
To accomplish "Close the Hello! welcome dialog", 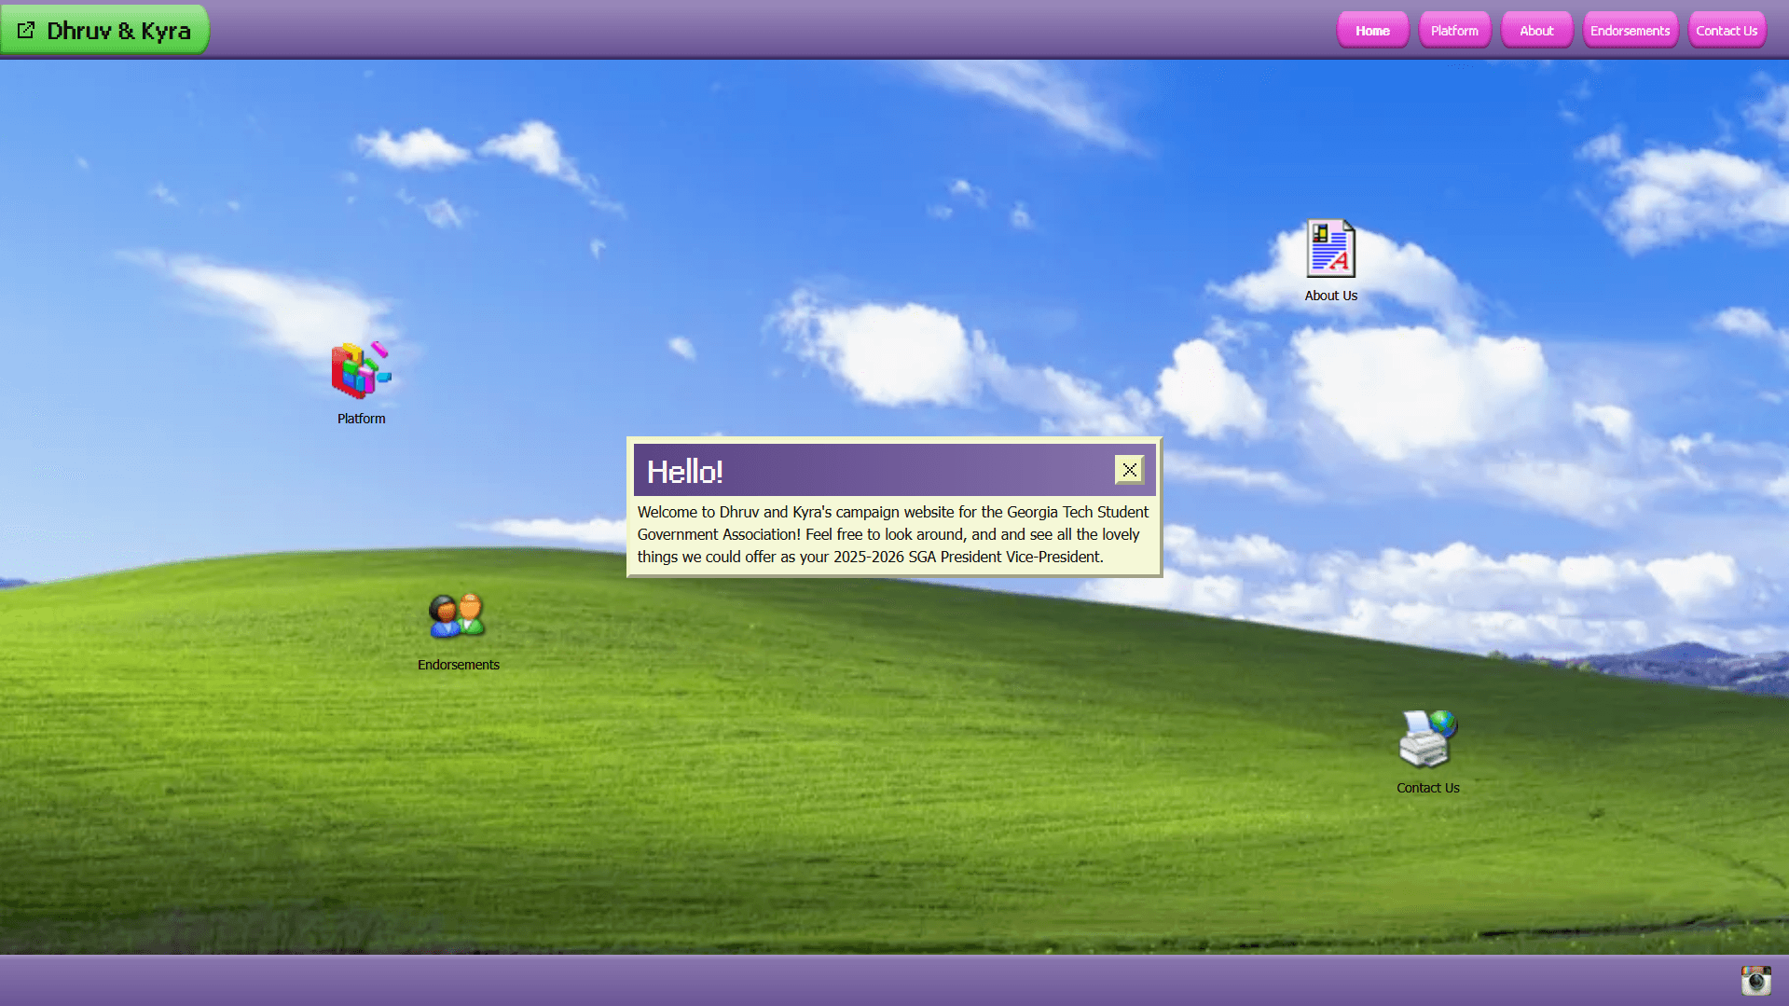I will 1130,470.
